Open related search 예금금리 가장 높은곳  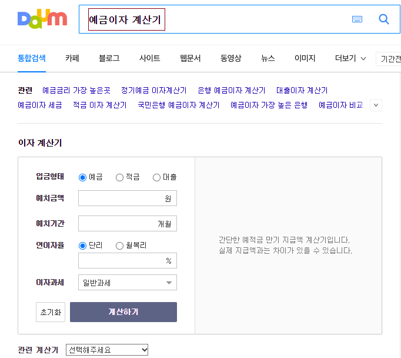(76, 91)
